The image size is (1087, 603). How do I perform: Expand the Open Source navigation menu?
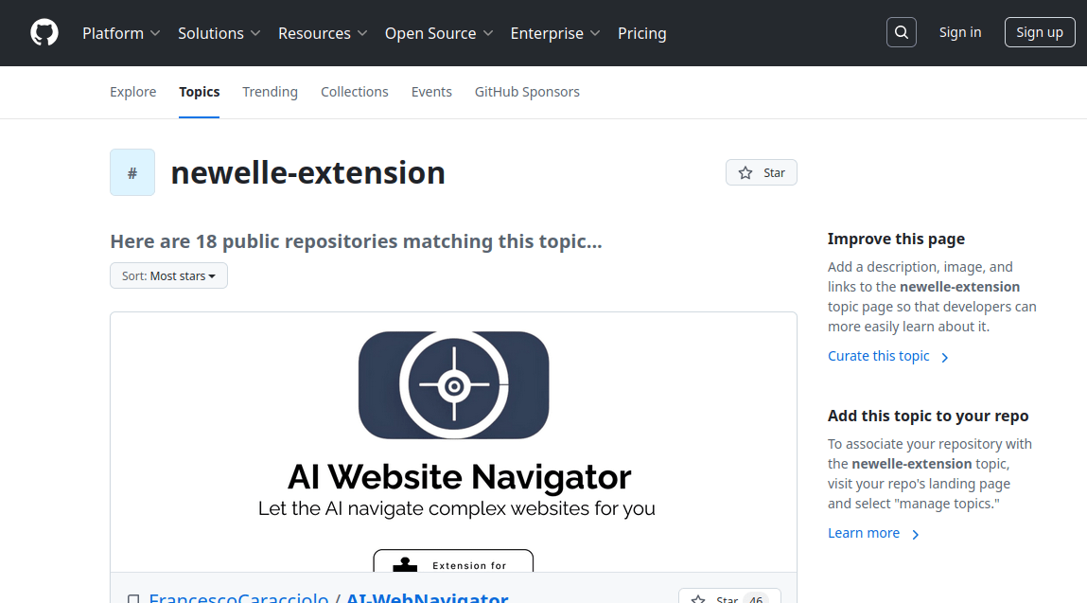coord(430,32)
